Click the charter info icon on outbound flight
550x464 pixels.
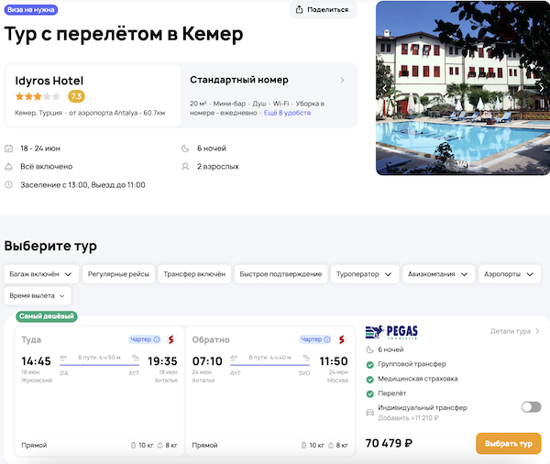point(158,339)
